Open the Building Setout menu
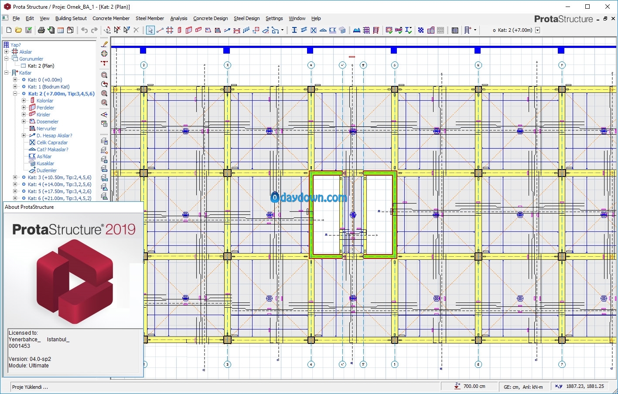This screenshot has height=394, width=618. coord(71,18)
